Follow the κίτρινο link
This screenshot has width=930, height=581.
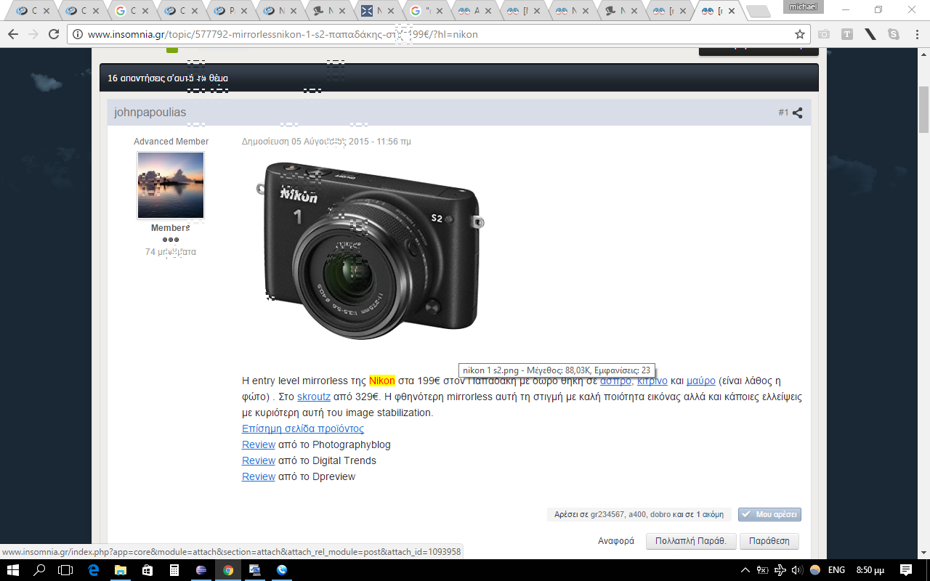click(x=652, y=381)
